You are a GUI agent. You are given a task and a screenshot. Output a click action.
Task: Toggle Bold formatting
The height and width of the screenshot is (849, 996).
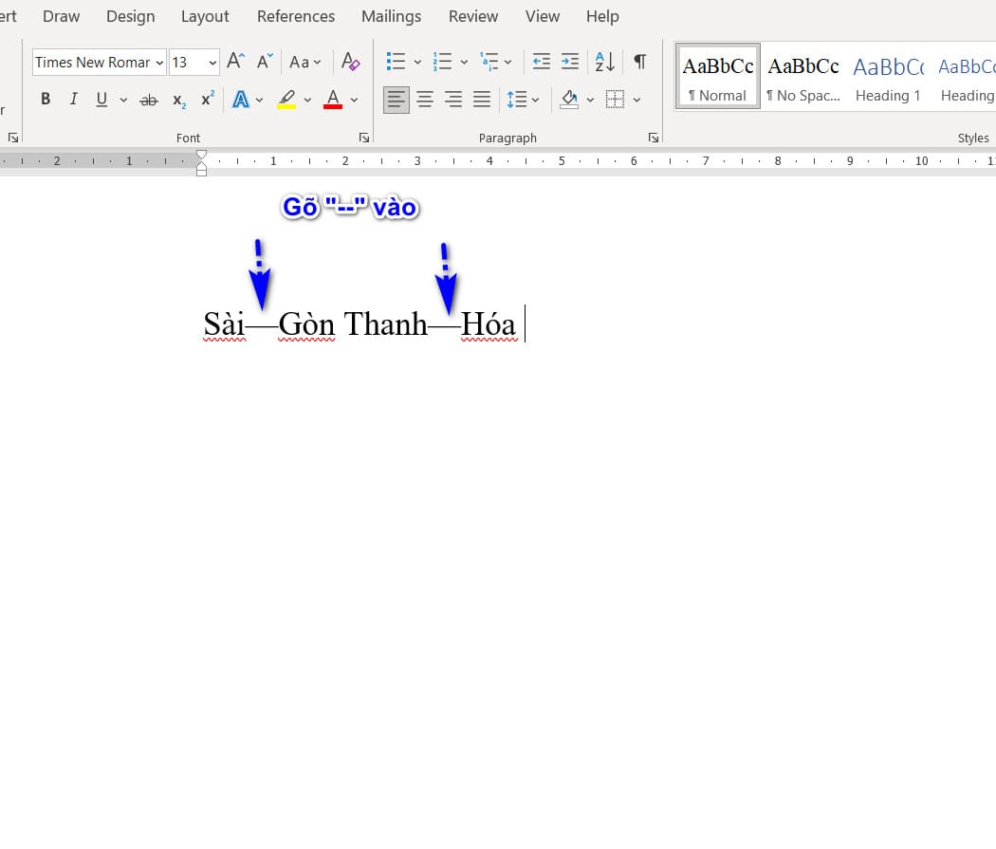[x=45, y=100]
